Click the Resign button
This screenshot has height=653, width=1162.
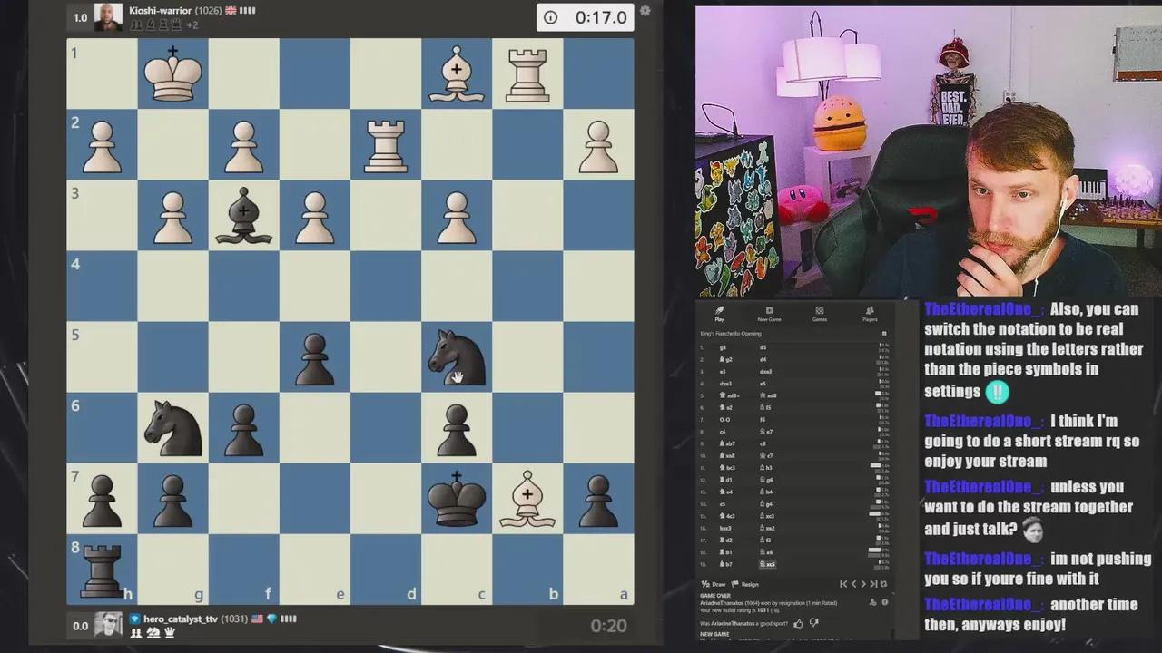pyautogui.click(x=746, y=584)
